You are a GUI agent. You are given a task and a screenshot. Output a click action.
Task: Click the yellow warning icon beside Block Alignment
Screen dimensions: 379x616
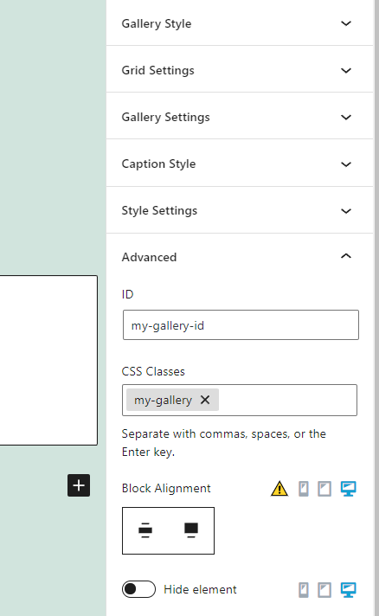[279, 489]
